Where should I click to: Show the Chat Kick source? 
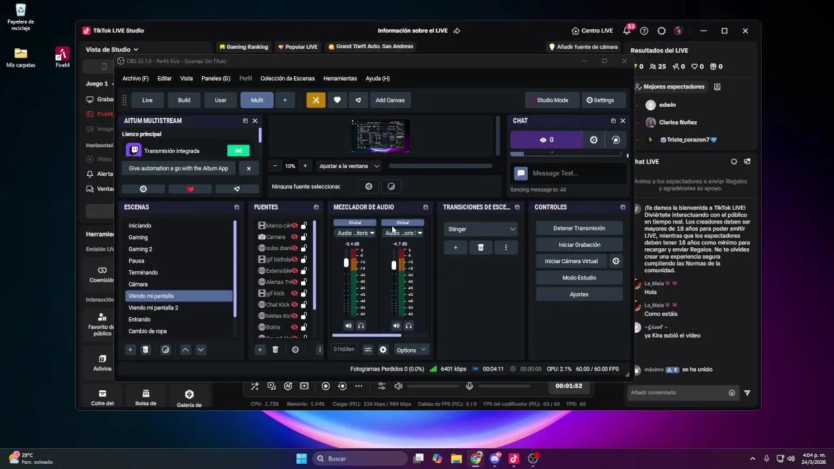[x=295, y=304]
